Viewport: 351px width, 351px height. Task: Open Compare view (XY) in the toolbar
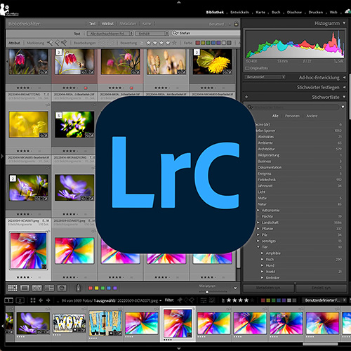(x=37, y=288)
